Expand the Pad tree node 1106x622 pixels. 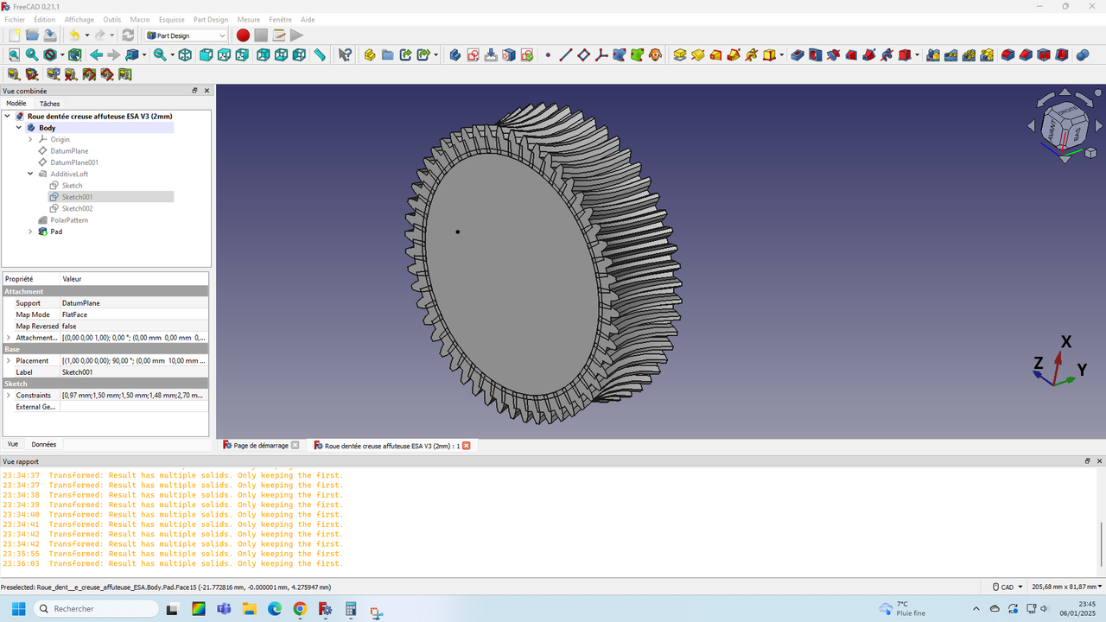click(x=30, y=232)
